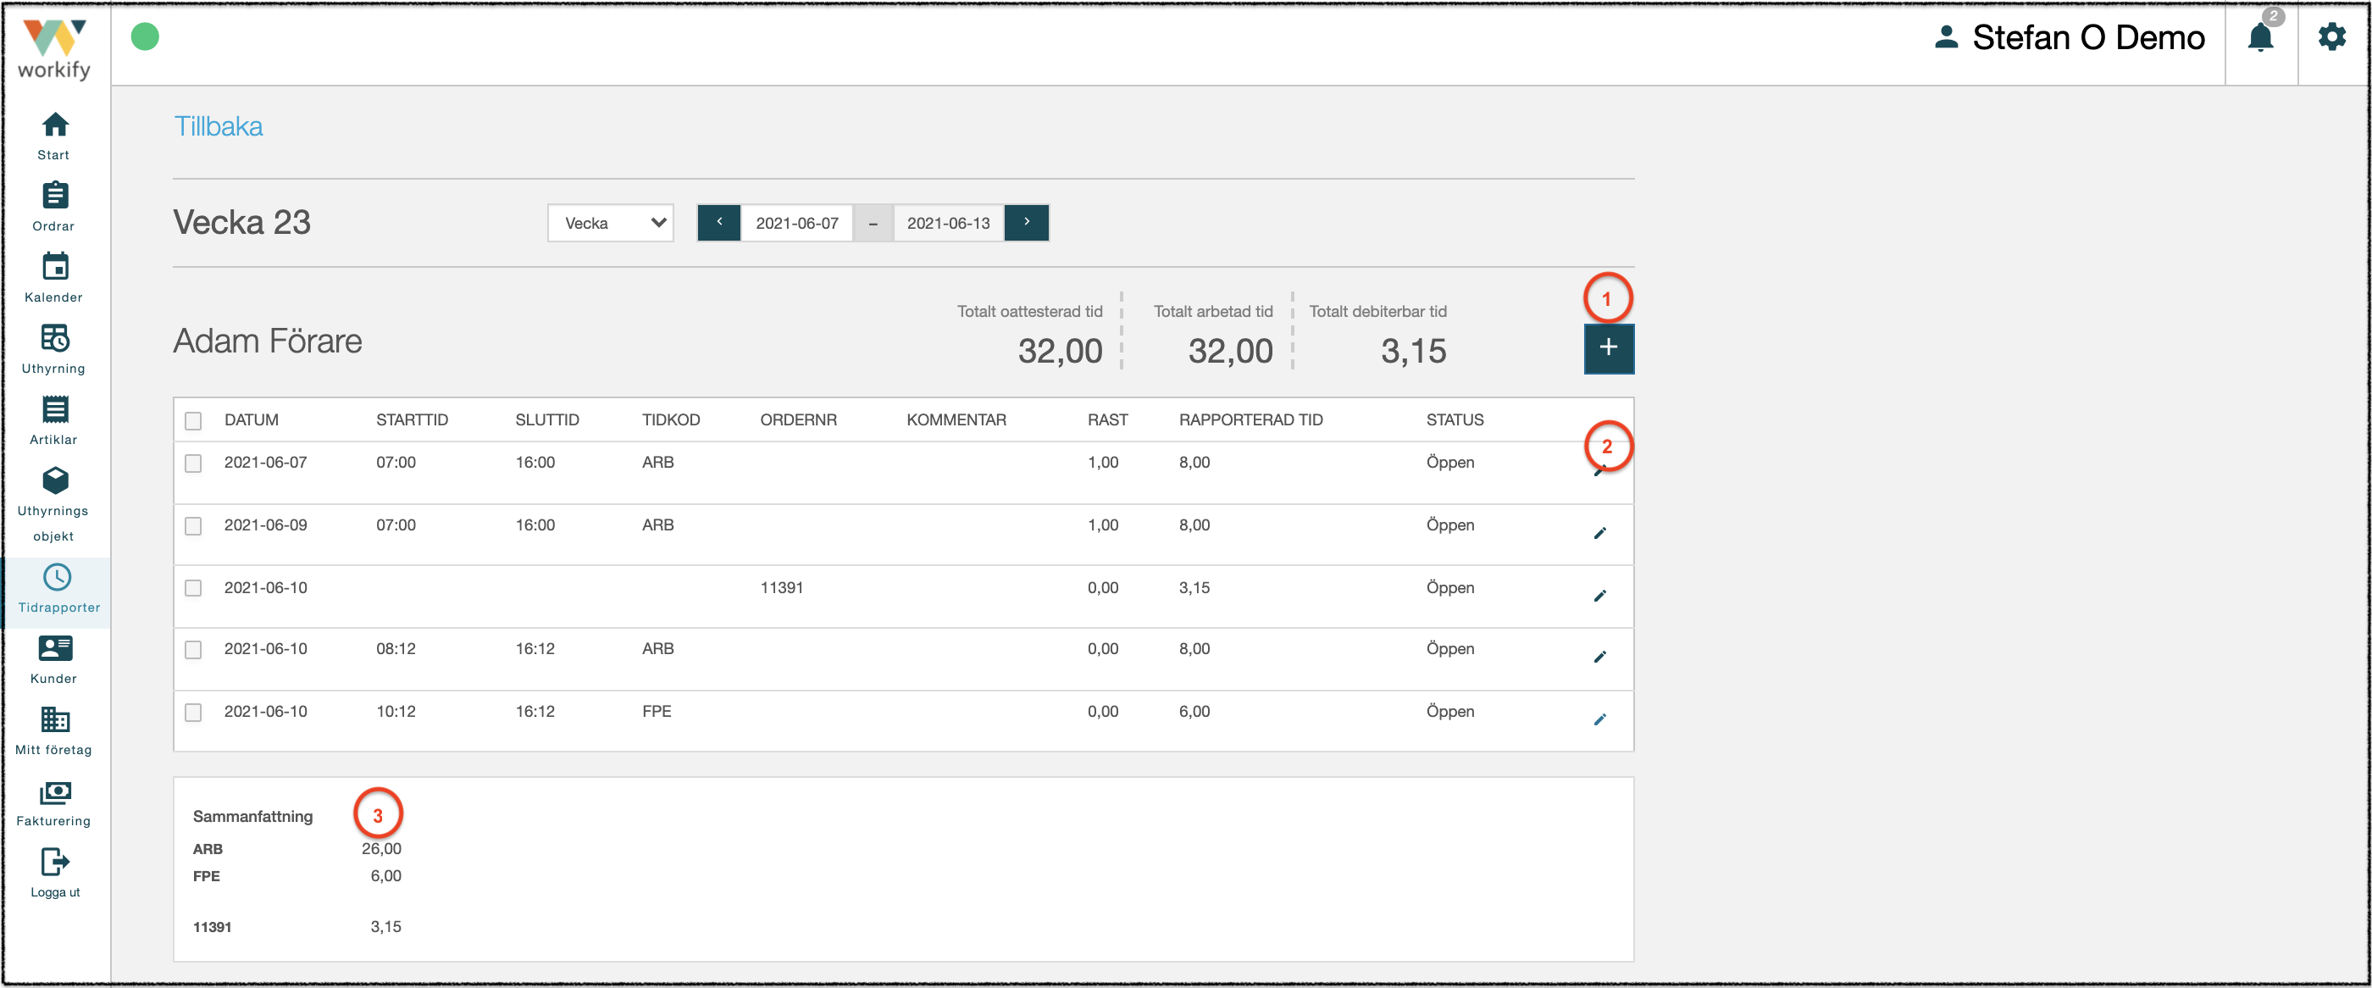Click the Totalt oattesterad tid label
This screenshot has width=2372, height=988.
(x=1029, y=311)
